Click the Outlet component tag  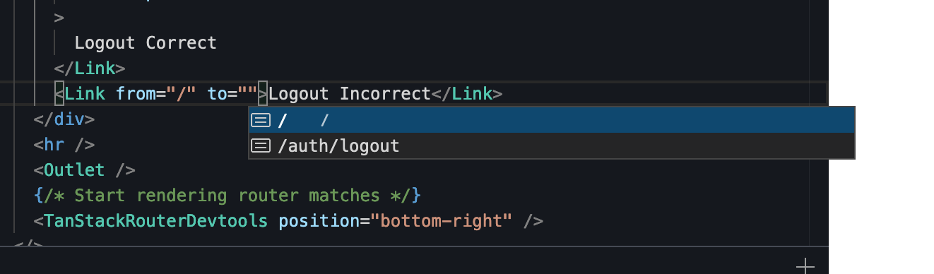(x=74, y=169)
